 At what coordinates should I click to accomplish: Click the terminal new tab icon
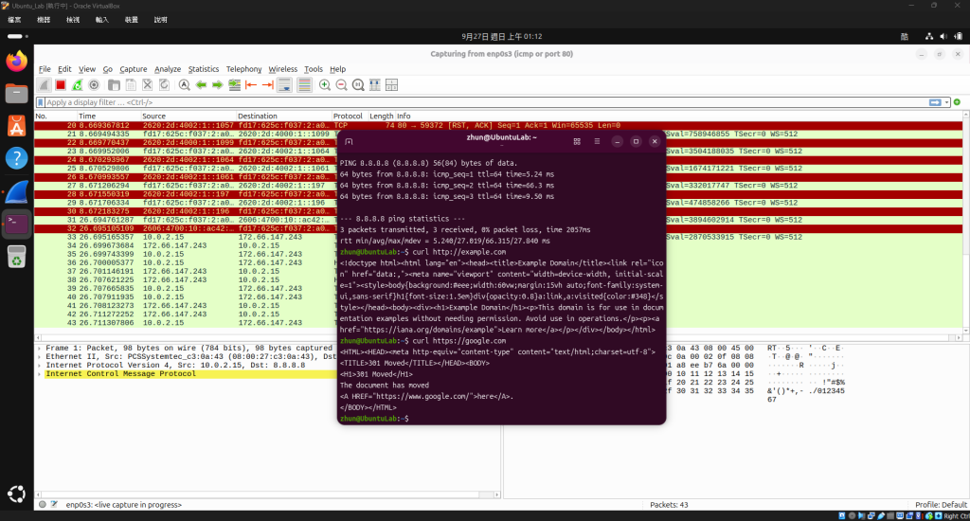coord(349,142)
